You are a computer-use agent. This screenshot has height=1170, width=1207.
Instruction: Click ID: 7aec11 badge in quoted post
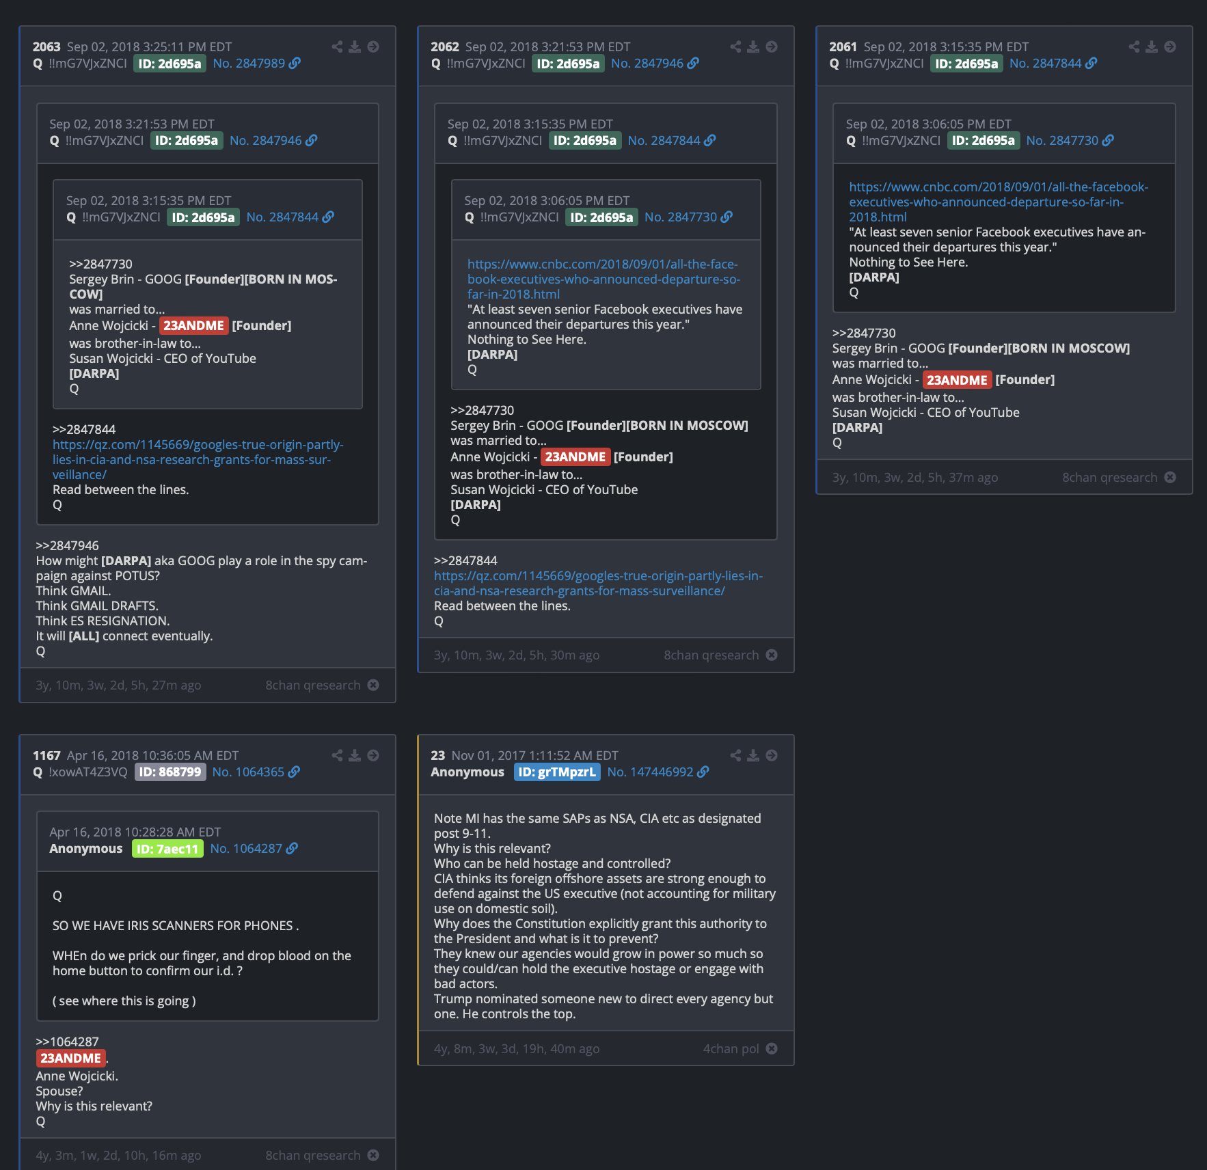[x=167, y=849]
